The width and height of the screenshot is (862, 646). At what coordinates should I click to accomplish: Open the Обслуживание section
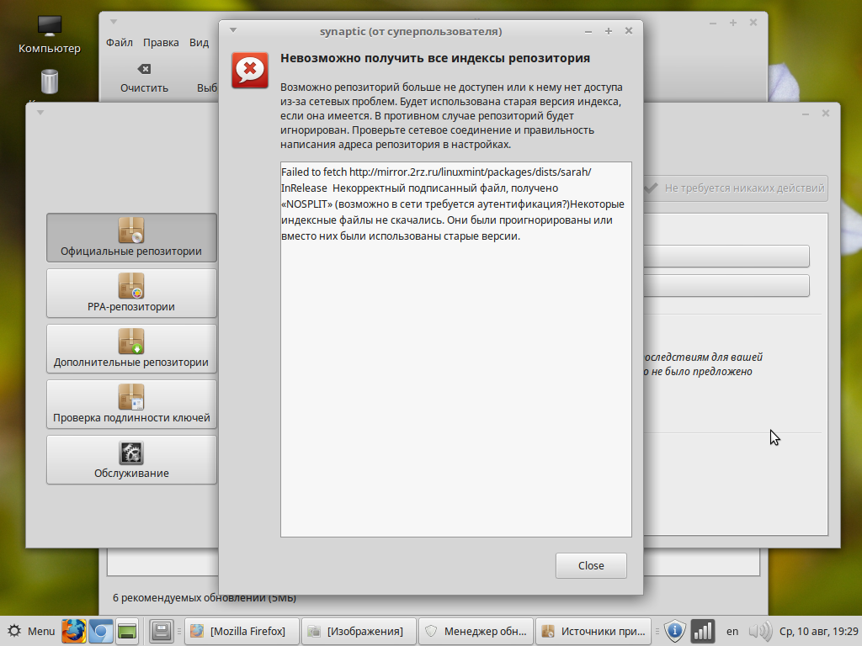coord(131,458)
